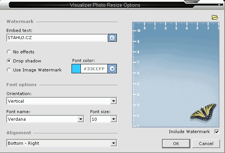Click the minimize button in the title bar

click(219, 5)
